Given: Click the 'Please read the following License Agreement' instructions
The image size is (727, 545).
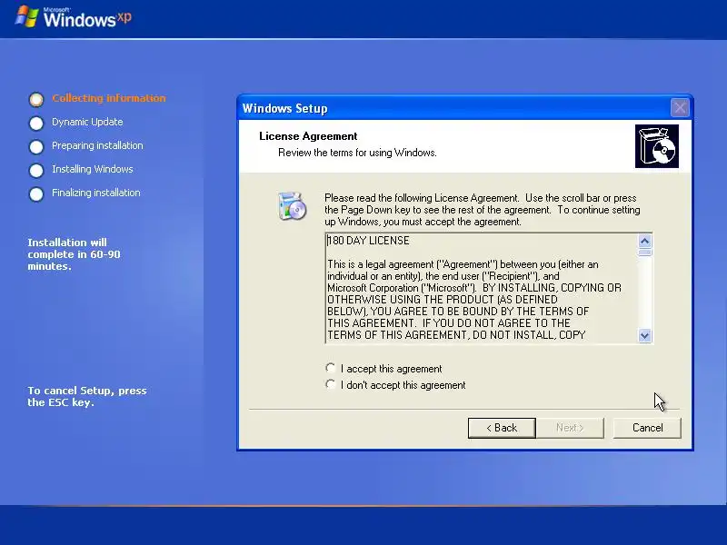Looking at the screenshot, I should click(483, 210).
